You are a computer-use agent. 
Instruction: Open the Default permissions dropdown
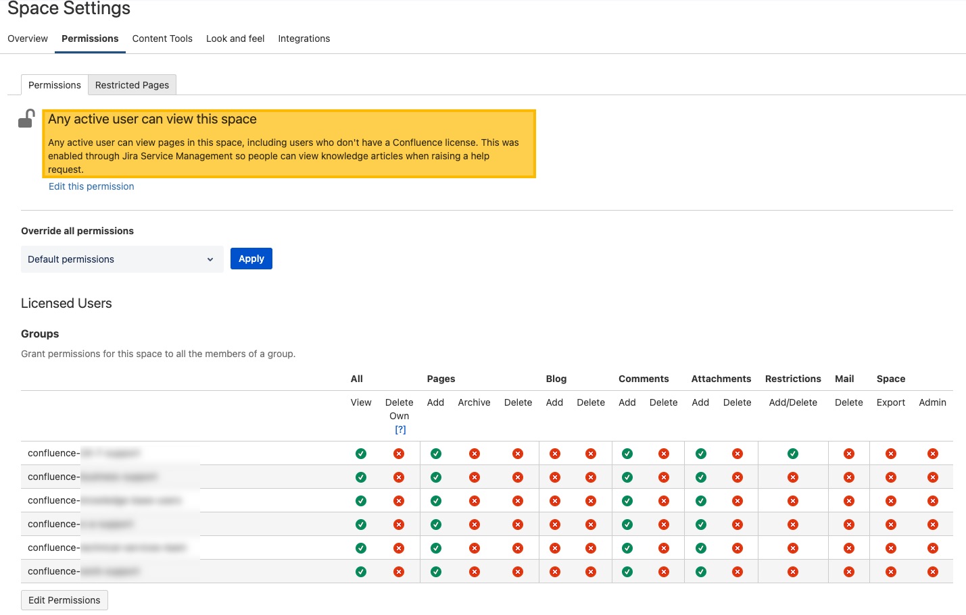click(x=122, y=259)
